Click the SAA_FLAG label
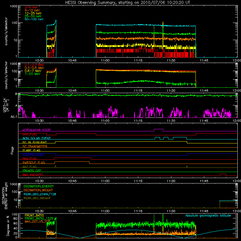 (30, 158)
